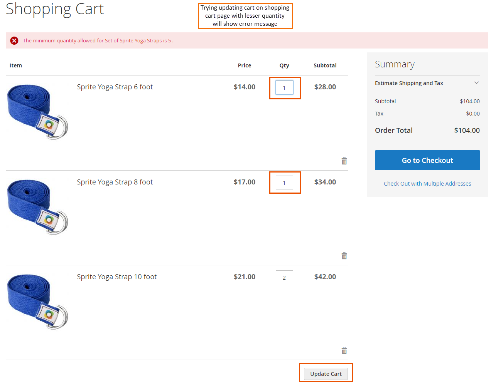This screenshot has width=491, height=382.
Task: Remove Sprite Yoga Strap 8 foot via trash icon
Action: [344, 256]
